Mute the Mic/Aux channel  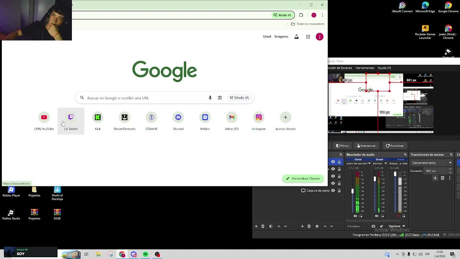377,216
